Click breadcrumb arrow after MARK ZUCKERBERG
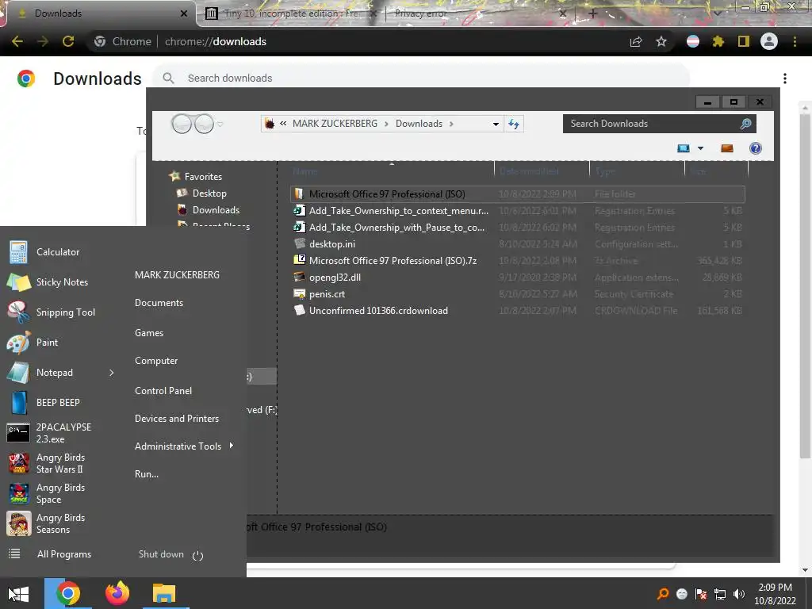812x609 pixels. tap(386, 124)
